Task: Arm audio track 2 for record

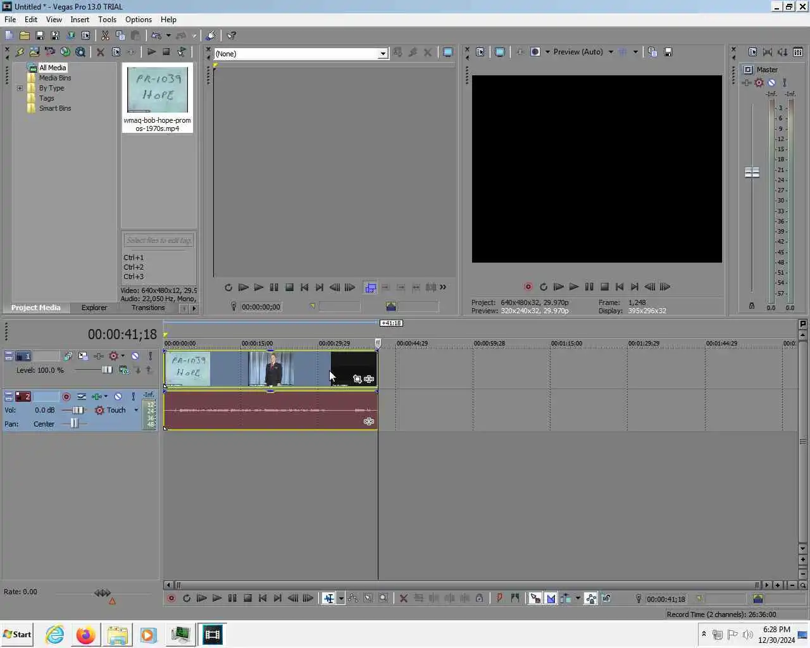Action: pos(66,397)
